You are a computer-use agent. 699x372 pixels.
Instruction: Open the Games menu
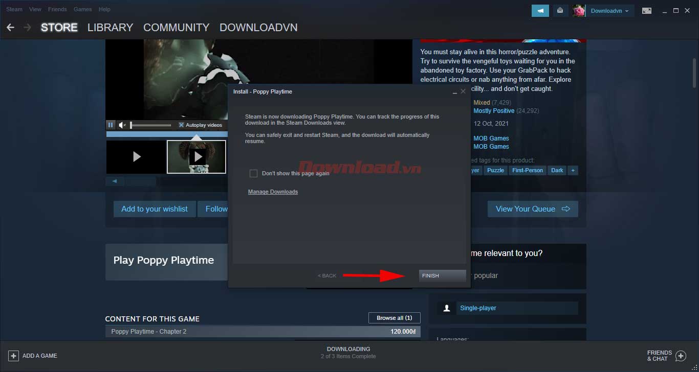point(83,9)
